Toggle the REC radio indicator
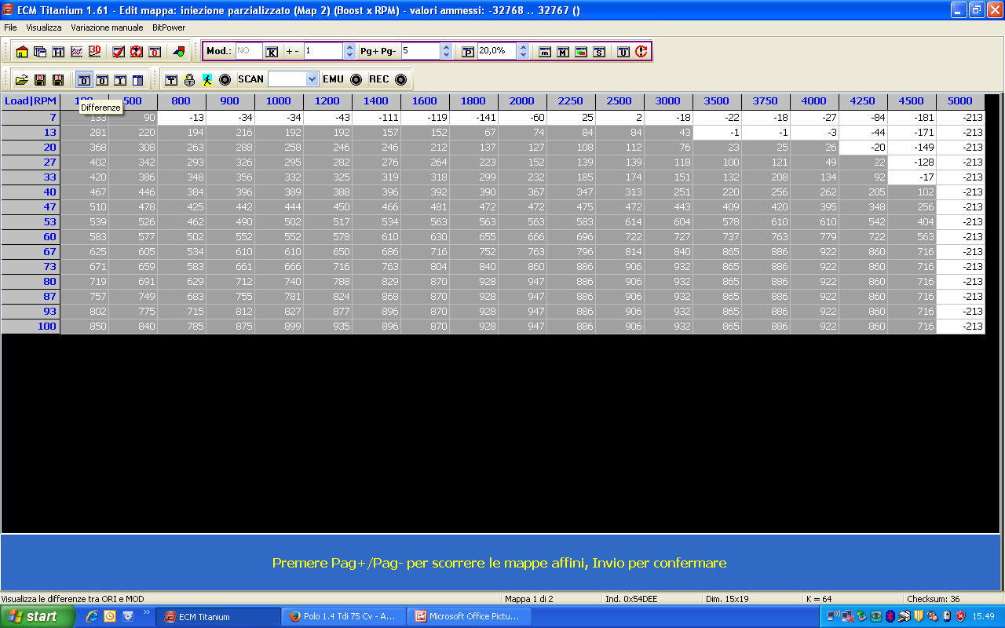This screenshot has height=628, width=1005. click(x=400, y=79)
